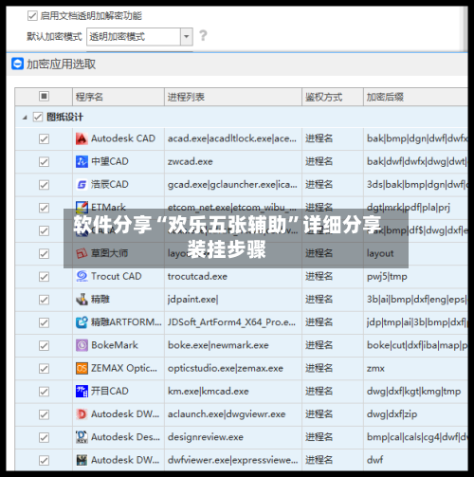This screenshot has height=477, width=474.
Task: Select the boke.exe|newmark.exe cell
Action: [x=233, y=345]
